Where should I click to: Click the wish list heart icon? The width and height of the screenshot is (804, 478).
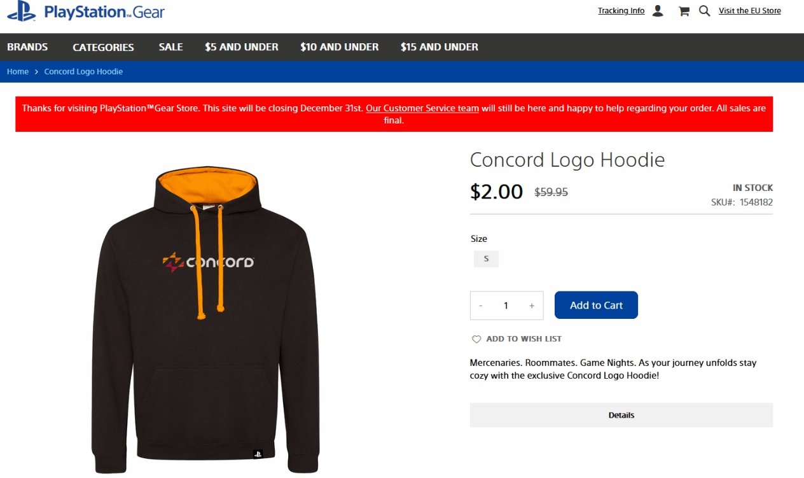[x=476, y=339]
